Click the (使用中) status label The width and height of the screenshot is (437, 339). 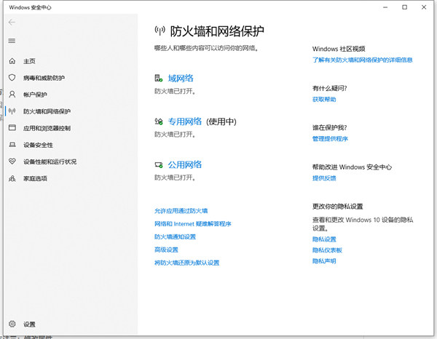click(221, 121)
